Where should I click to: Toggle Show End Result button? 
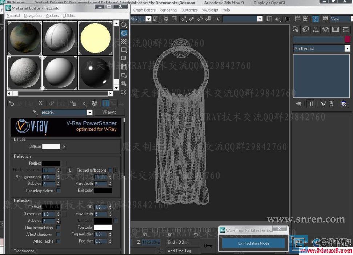tap(105, 103)
